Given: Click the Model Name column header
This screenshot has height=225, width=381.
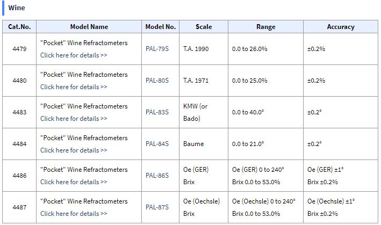Looking at the screenshot, I should [x=89, y=27].
